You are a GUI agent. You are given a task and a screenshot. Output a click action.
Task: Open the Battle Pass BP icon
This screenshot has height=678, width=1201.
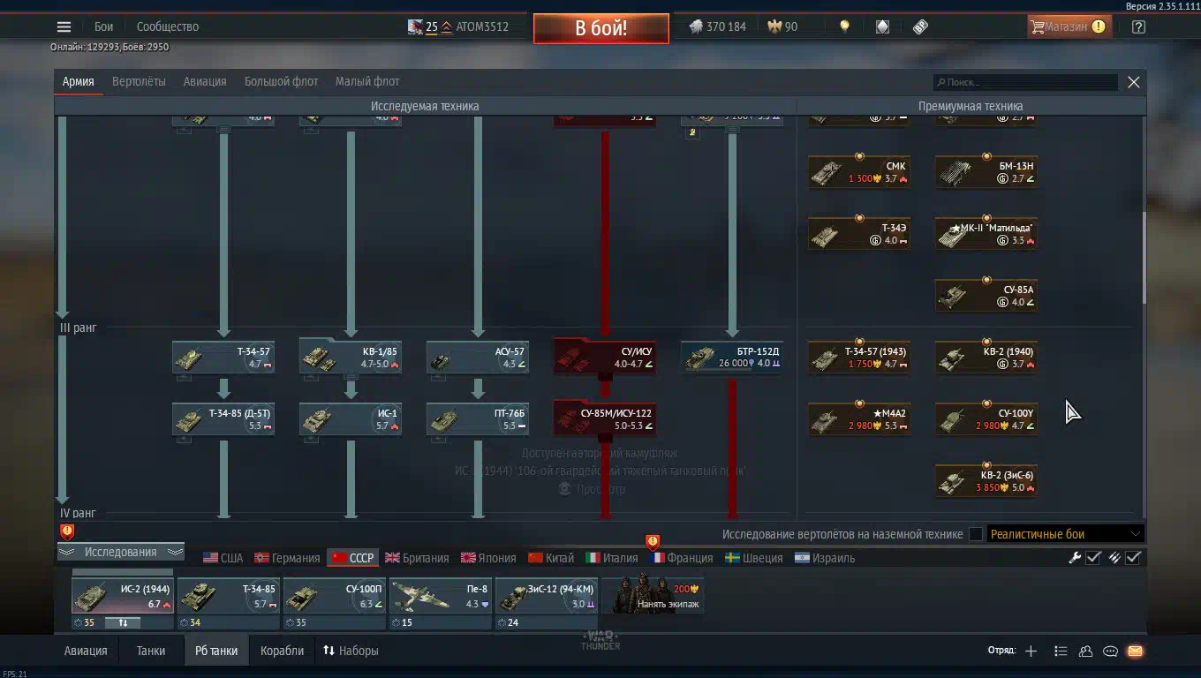click(x=920, y=26)
